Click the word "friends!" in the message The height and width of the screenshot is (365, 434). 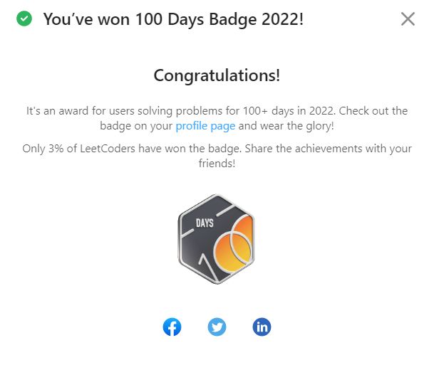[x=217, y=164]
